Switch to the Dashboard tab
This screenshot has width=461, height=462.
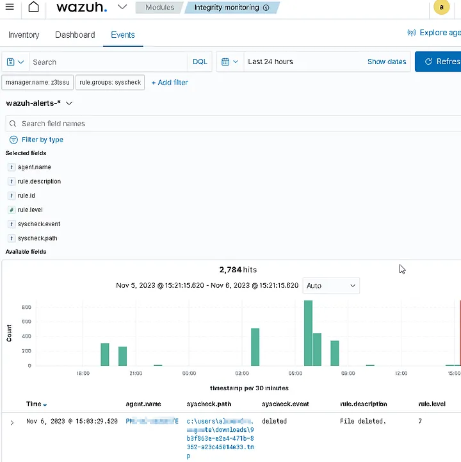pyautogui.click(x=75, y=35)
